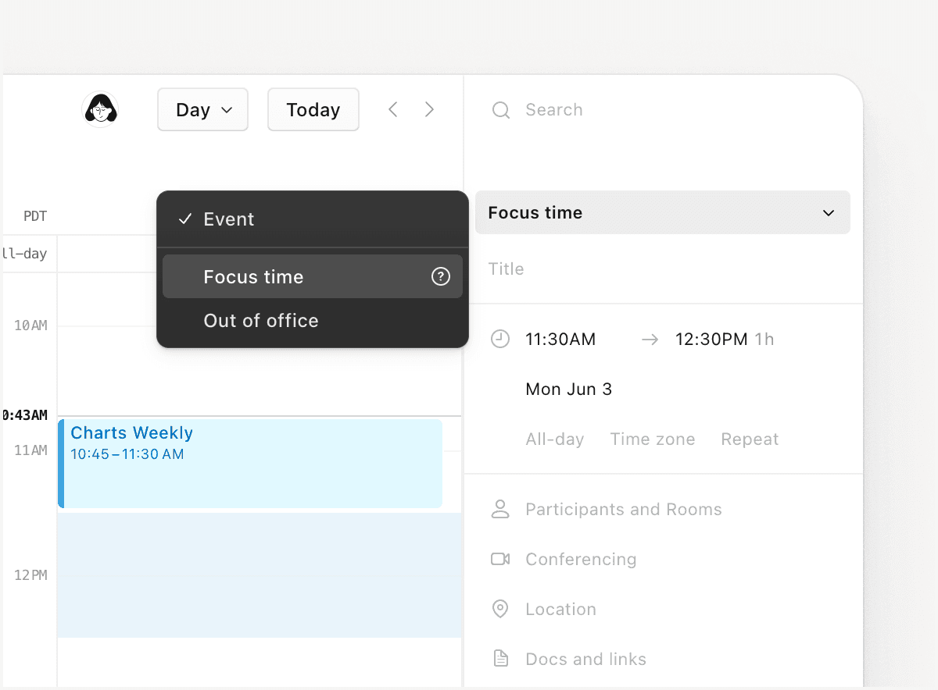Viewport: 938px width, 690px height.
Task: Click the Today button
Action: [x=313, y=109]
